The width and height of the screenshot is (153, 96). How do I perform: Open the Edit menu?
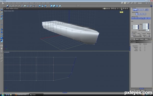tap(9, 3)
